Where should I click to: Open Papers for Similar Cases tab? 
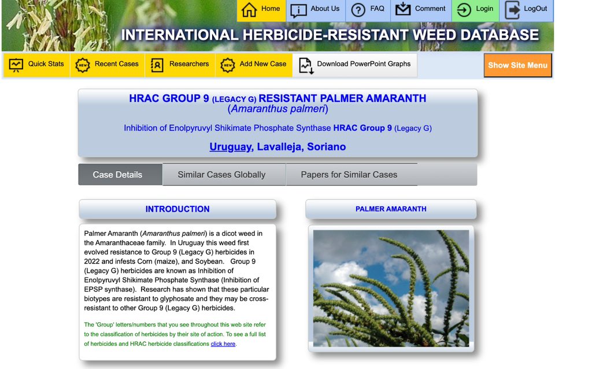pyautogui.click(x=351, y=175)
